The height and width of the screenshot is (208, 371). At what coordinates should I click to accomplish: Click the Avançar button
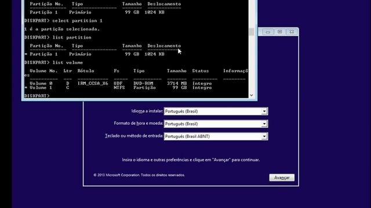[282, 177]
